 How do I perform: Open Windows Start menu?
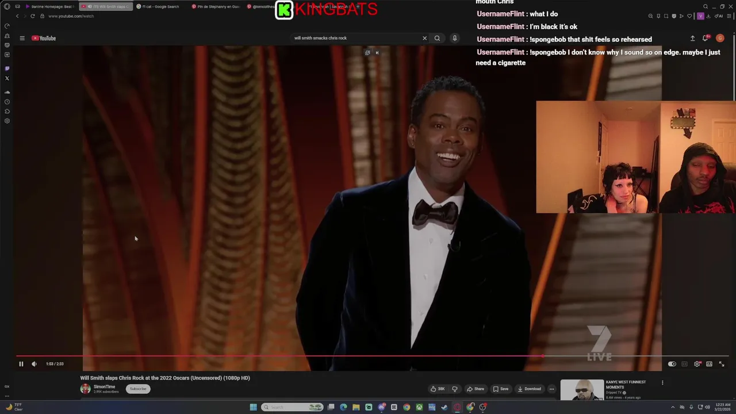click(253, 407)
